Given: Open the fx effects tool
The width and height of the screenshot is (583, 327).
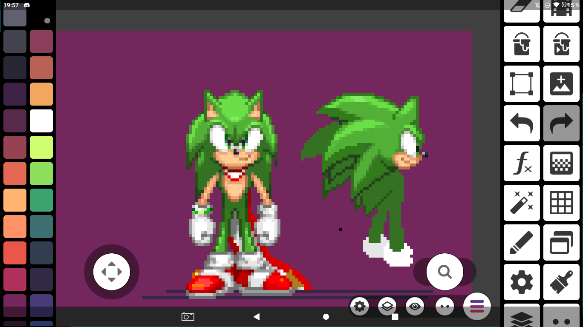Looking at the screenshot, I should click(x=522, y=163).
